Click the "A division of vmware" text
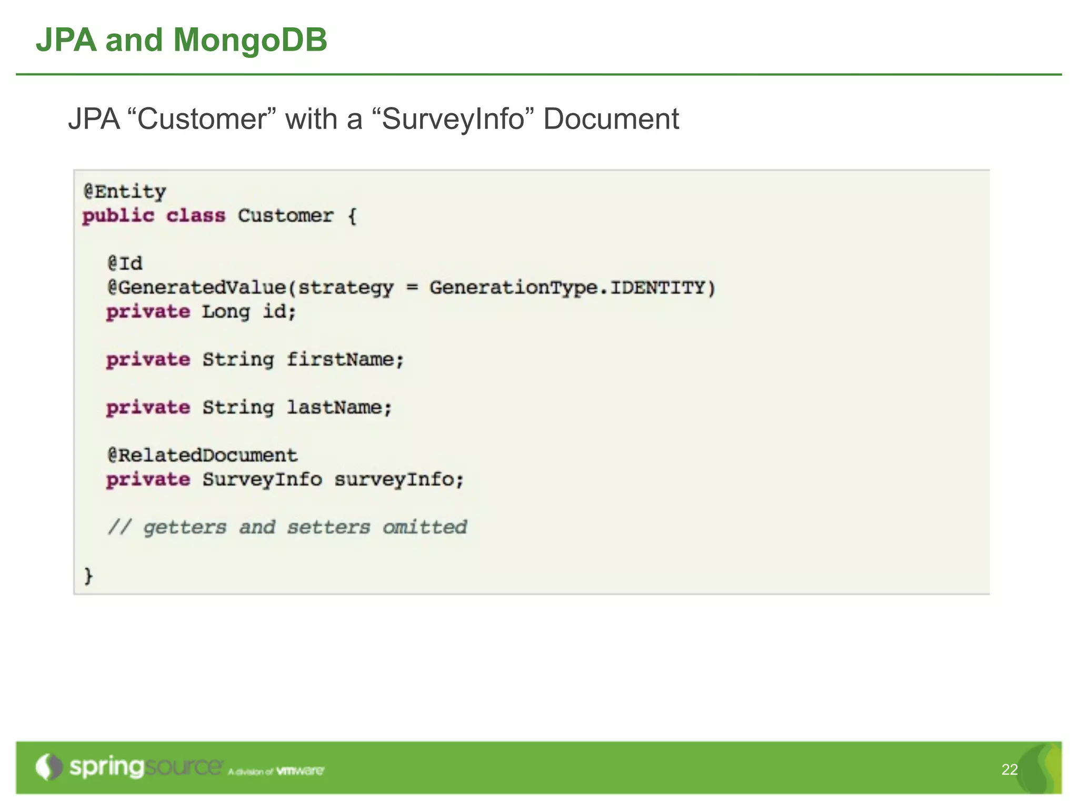Image resolution: width=1078 pixels, height=809 pixels. pos(276,771)
